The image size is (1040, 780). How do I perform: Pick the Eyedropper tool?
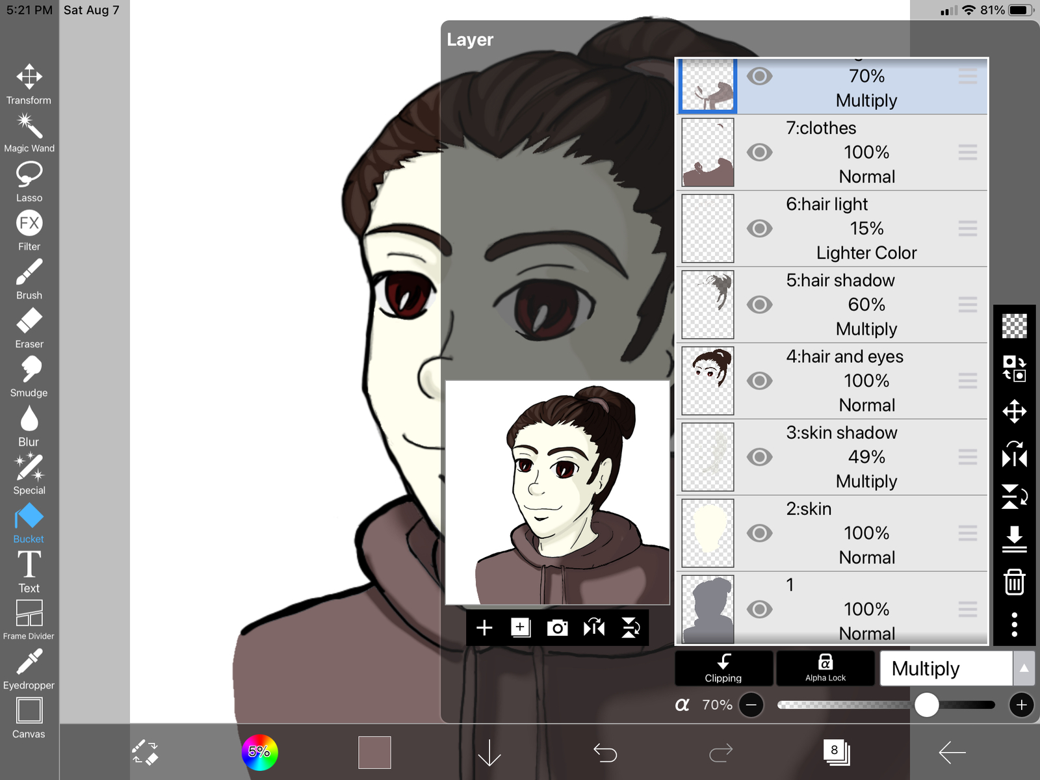point(29,668)
